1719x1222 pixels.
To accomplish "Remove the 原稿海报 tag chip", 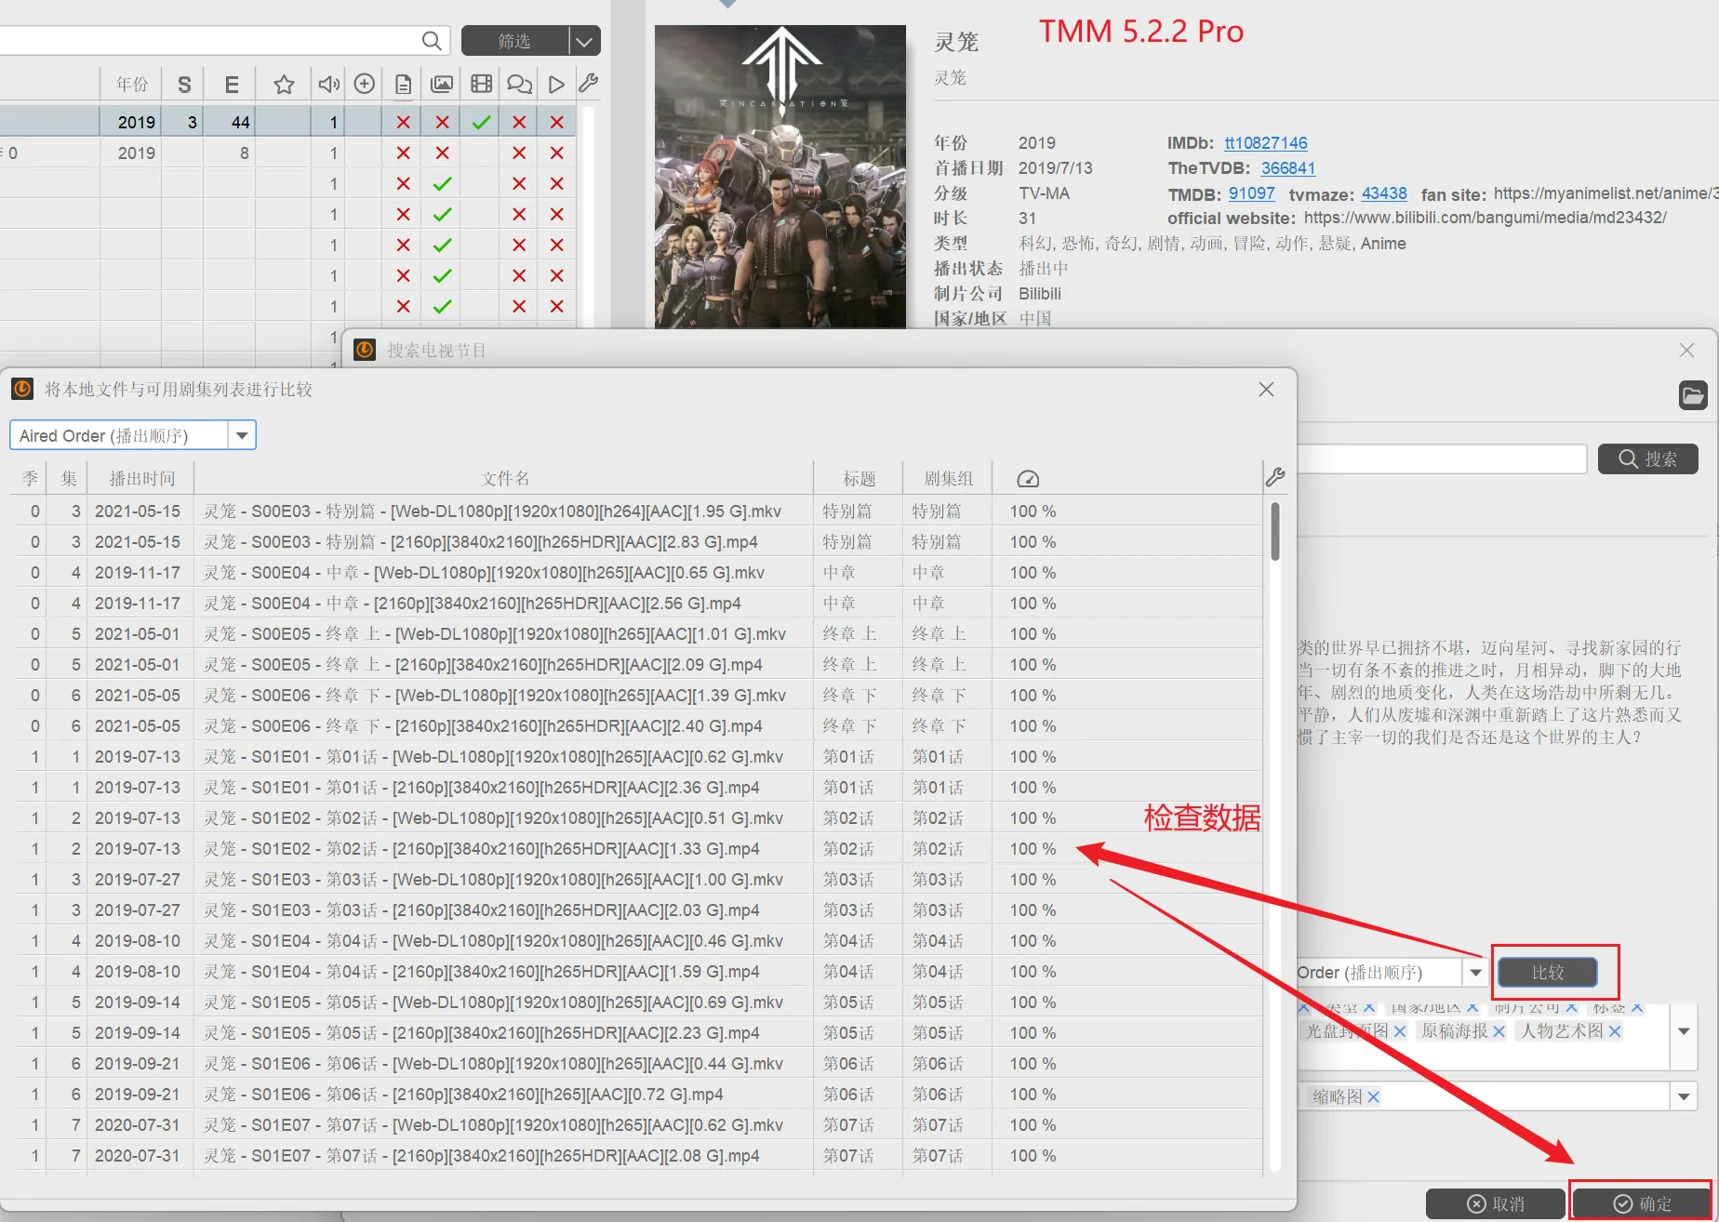I will click(x=1499, y=1031).
